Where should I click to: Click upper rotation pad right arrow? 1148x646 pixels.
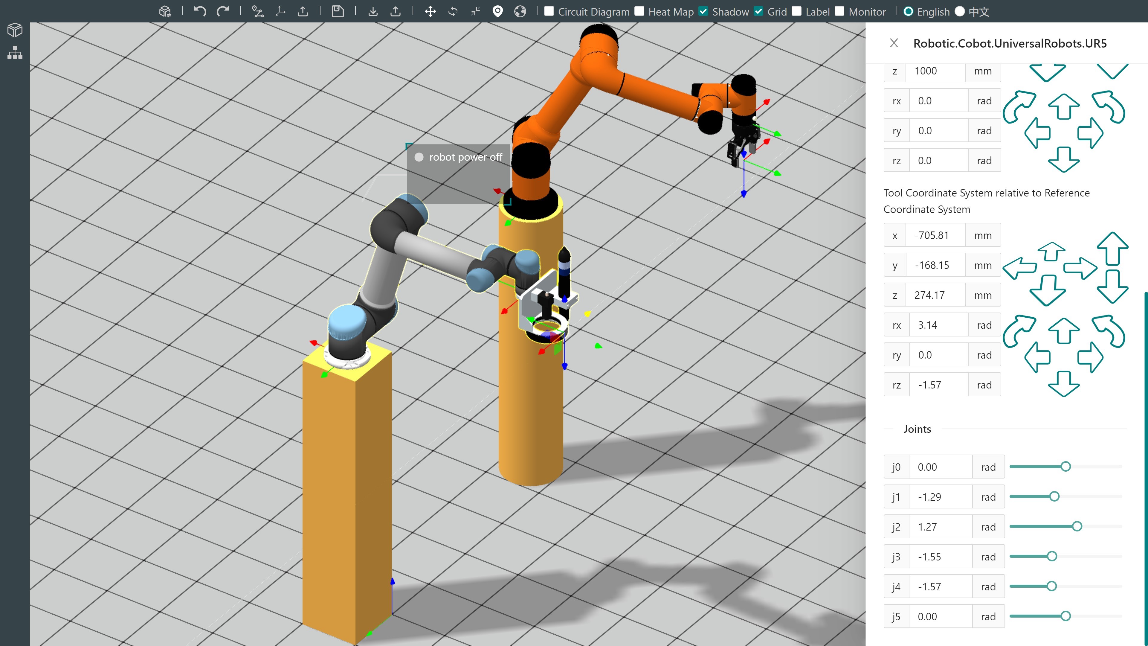tap(1090, 133)
